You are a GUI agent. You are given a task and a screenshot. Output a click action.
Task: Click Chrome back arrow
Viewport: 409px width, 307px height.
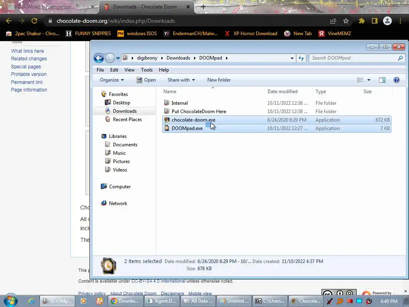(x=9, y=21)
